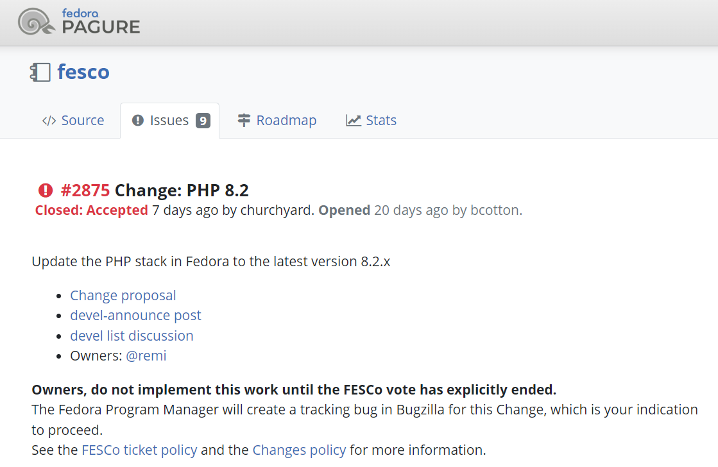Viewport: 718px width, 467px height.
Task: Open the Roadmap tab
Action: 286,121
